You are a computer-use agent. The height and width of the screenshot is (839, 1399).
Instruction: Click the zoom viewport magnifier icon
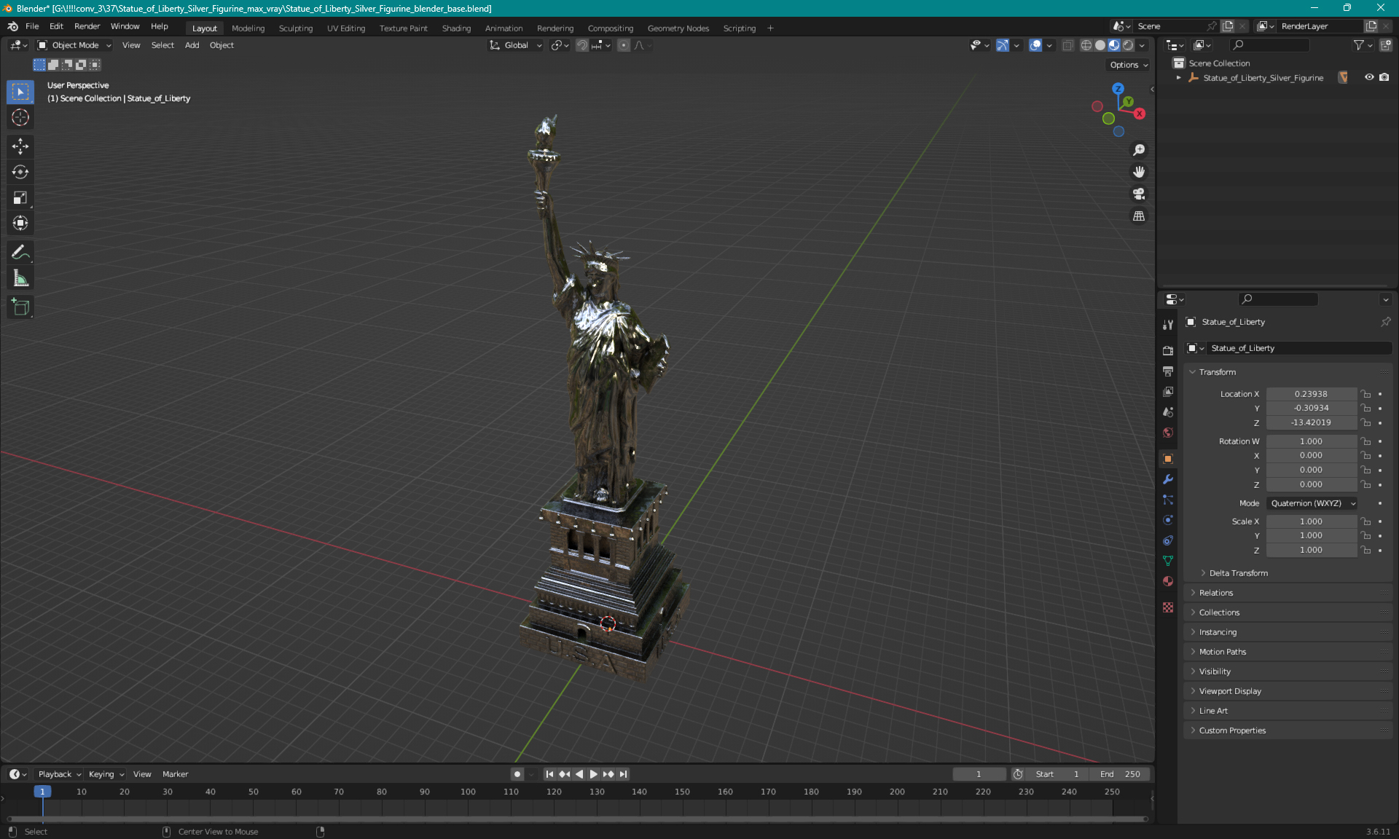click(x=1139, y=150)
